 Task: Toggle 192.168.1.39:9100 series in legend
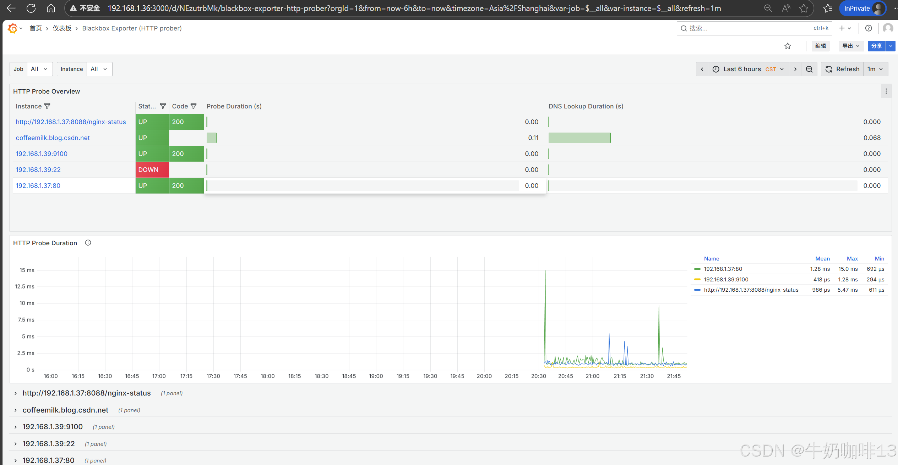click(x=726, y=280)
